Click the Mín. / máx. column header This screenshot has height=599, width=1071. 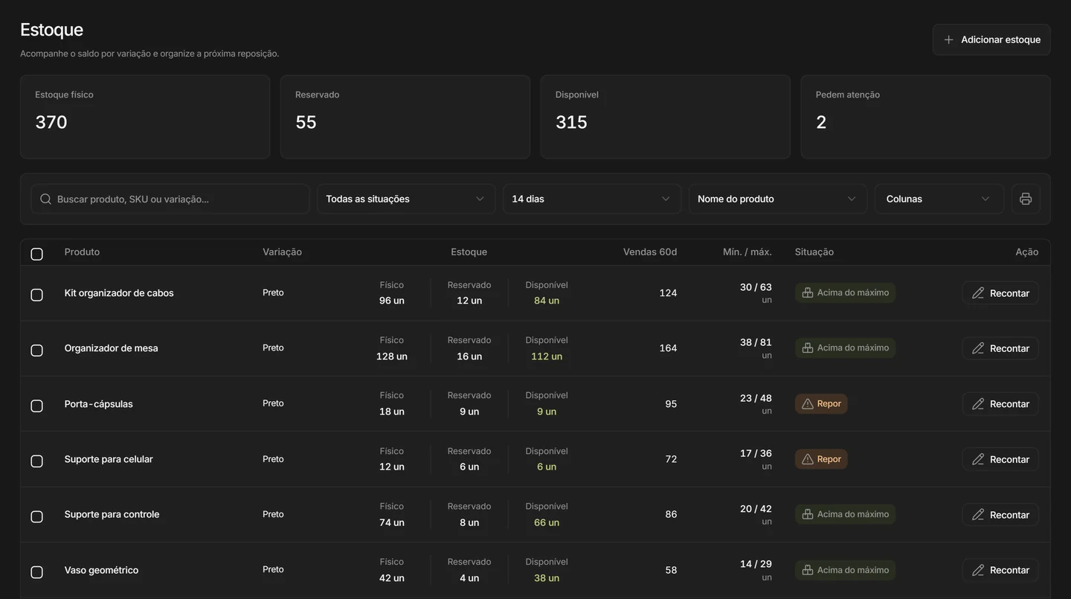coord(747,252)
